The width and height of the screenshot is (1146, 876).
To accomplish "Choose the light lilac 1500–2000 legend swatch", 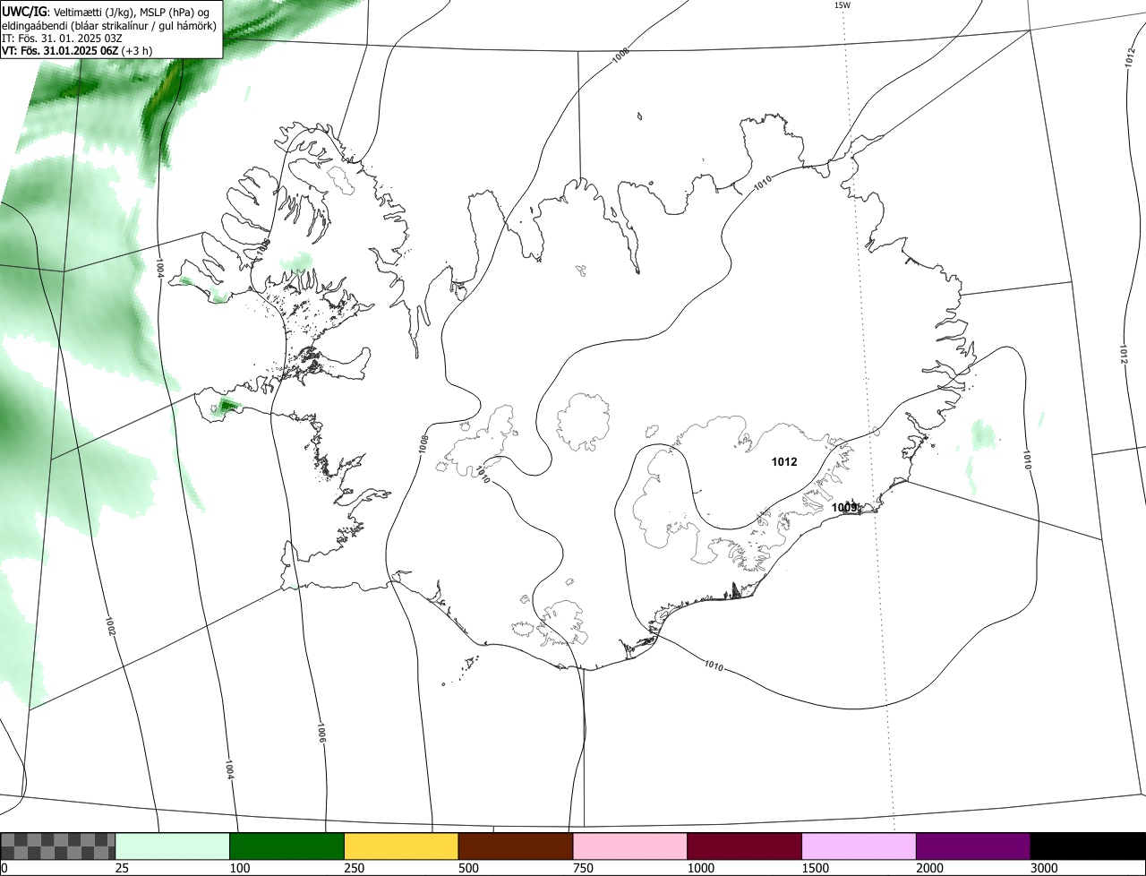I will (x=859, y=846).
